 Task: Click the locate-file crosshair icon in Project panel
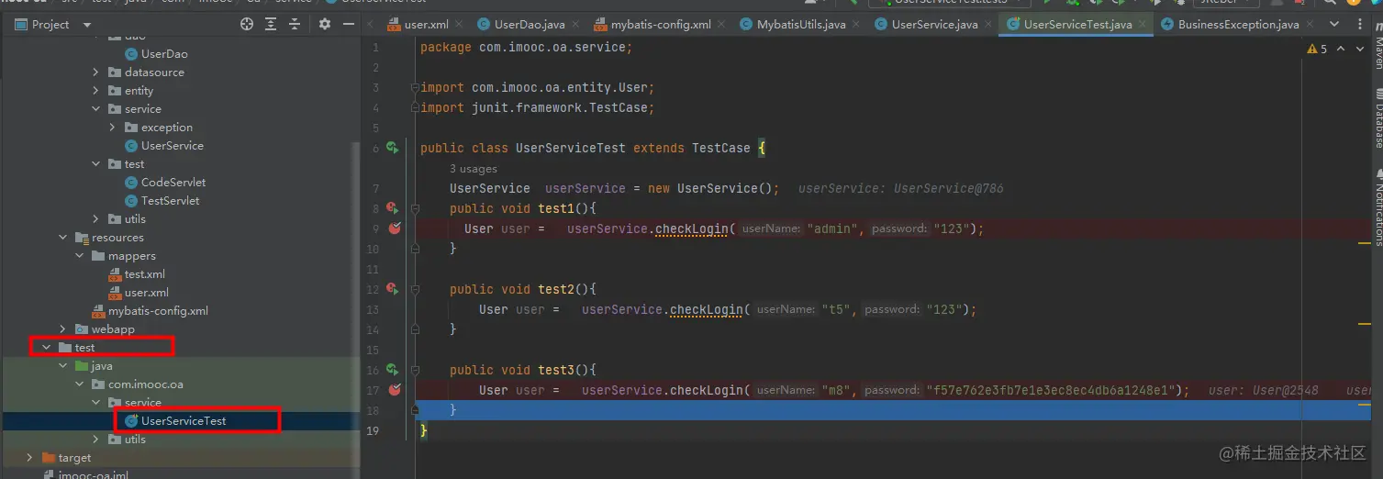point(247,25)
